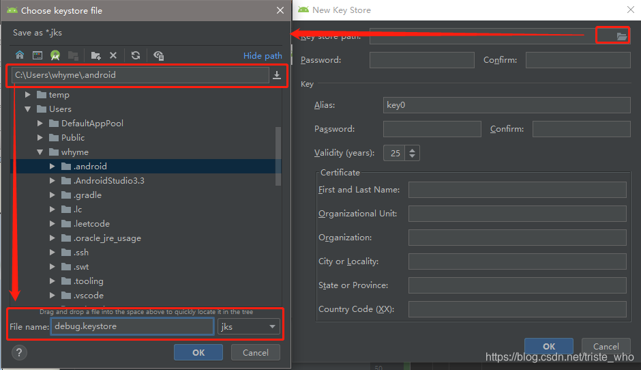Select the .swt folder row
This screenshot has width=641, height=370.
coord(145,266)
